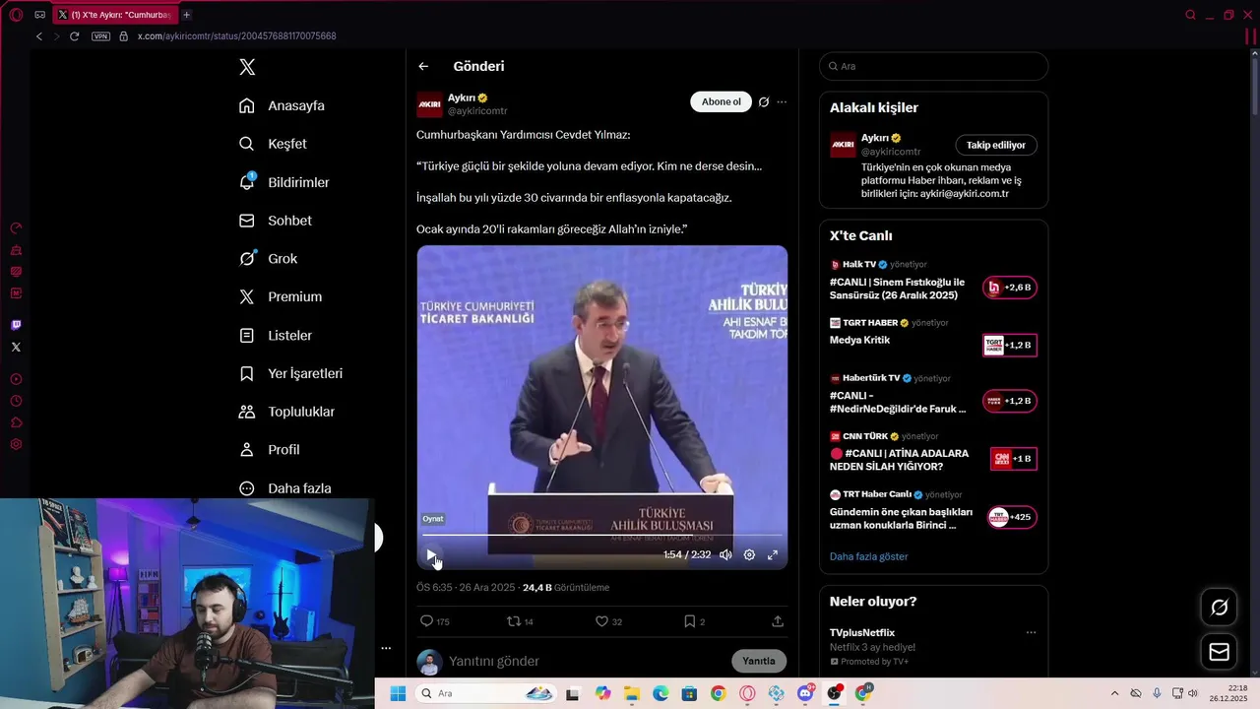Open Yer İşaretleri bookmarks

[x=290, y=373]
